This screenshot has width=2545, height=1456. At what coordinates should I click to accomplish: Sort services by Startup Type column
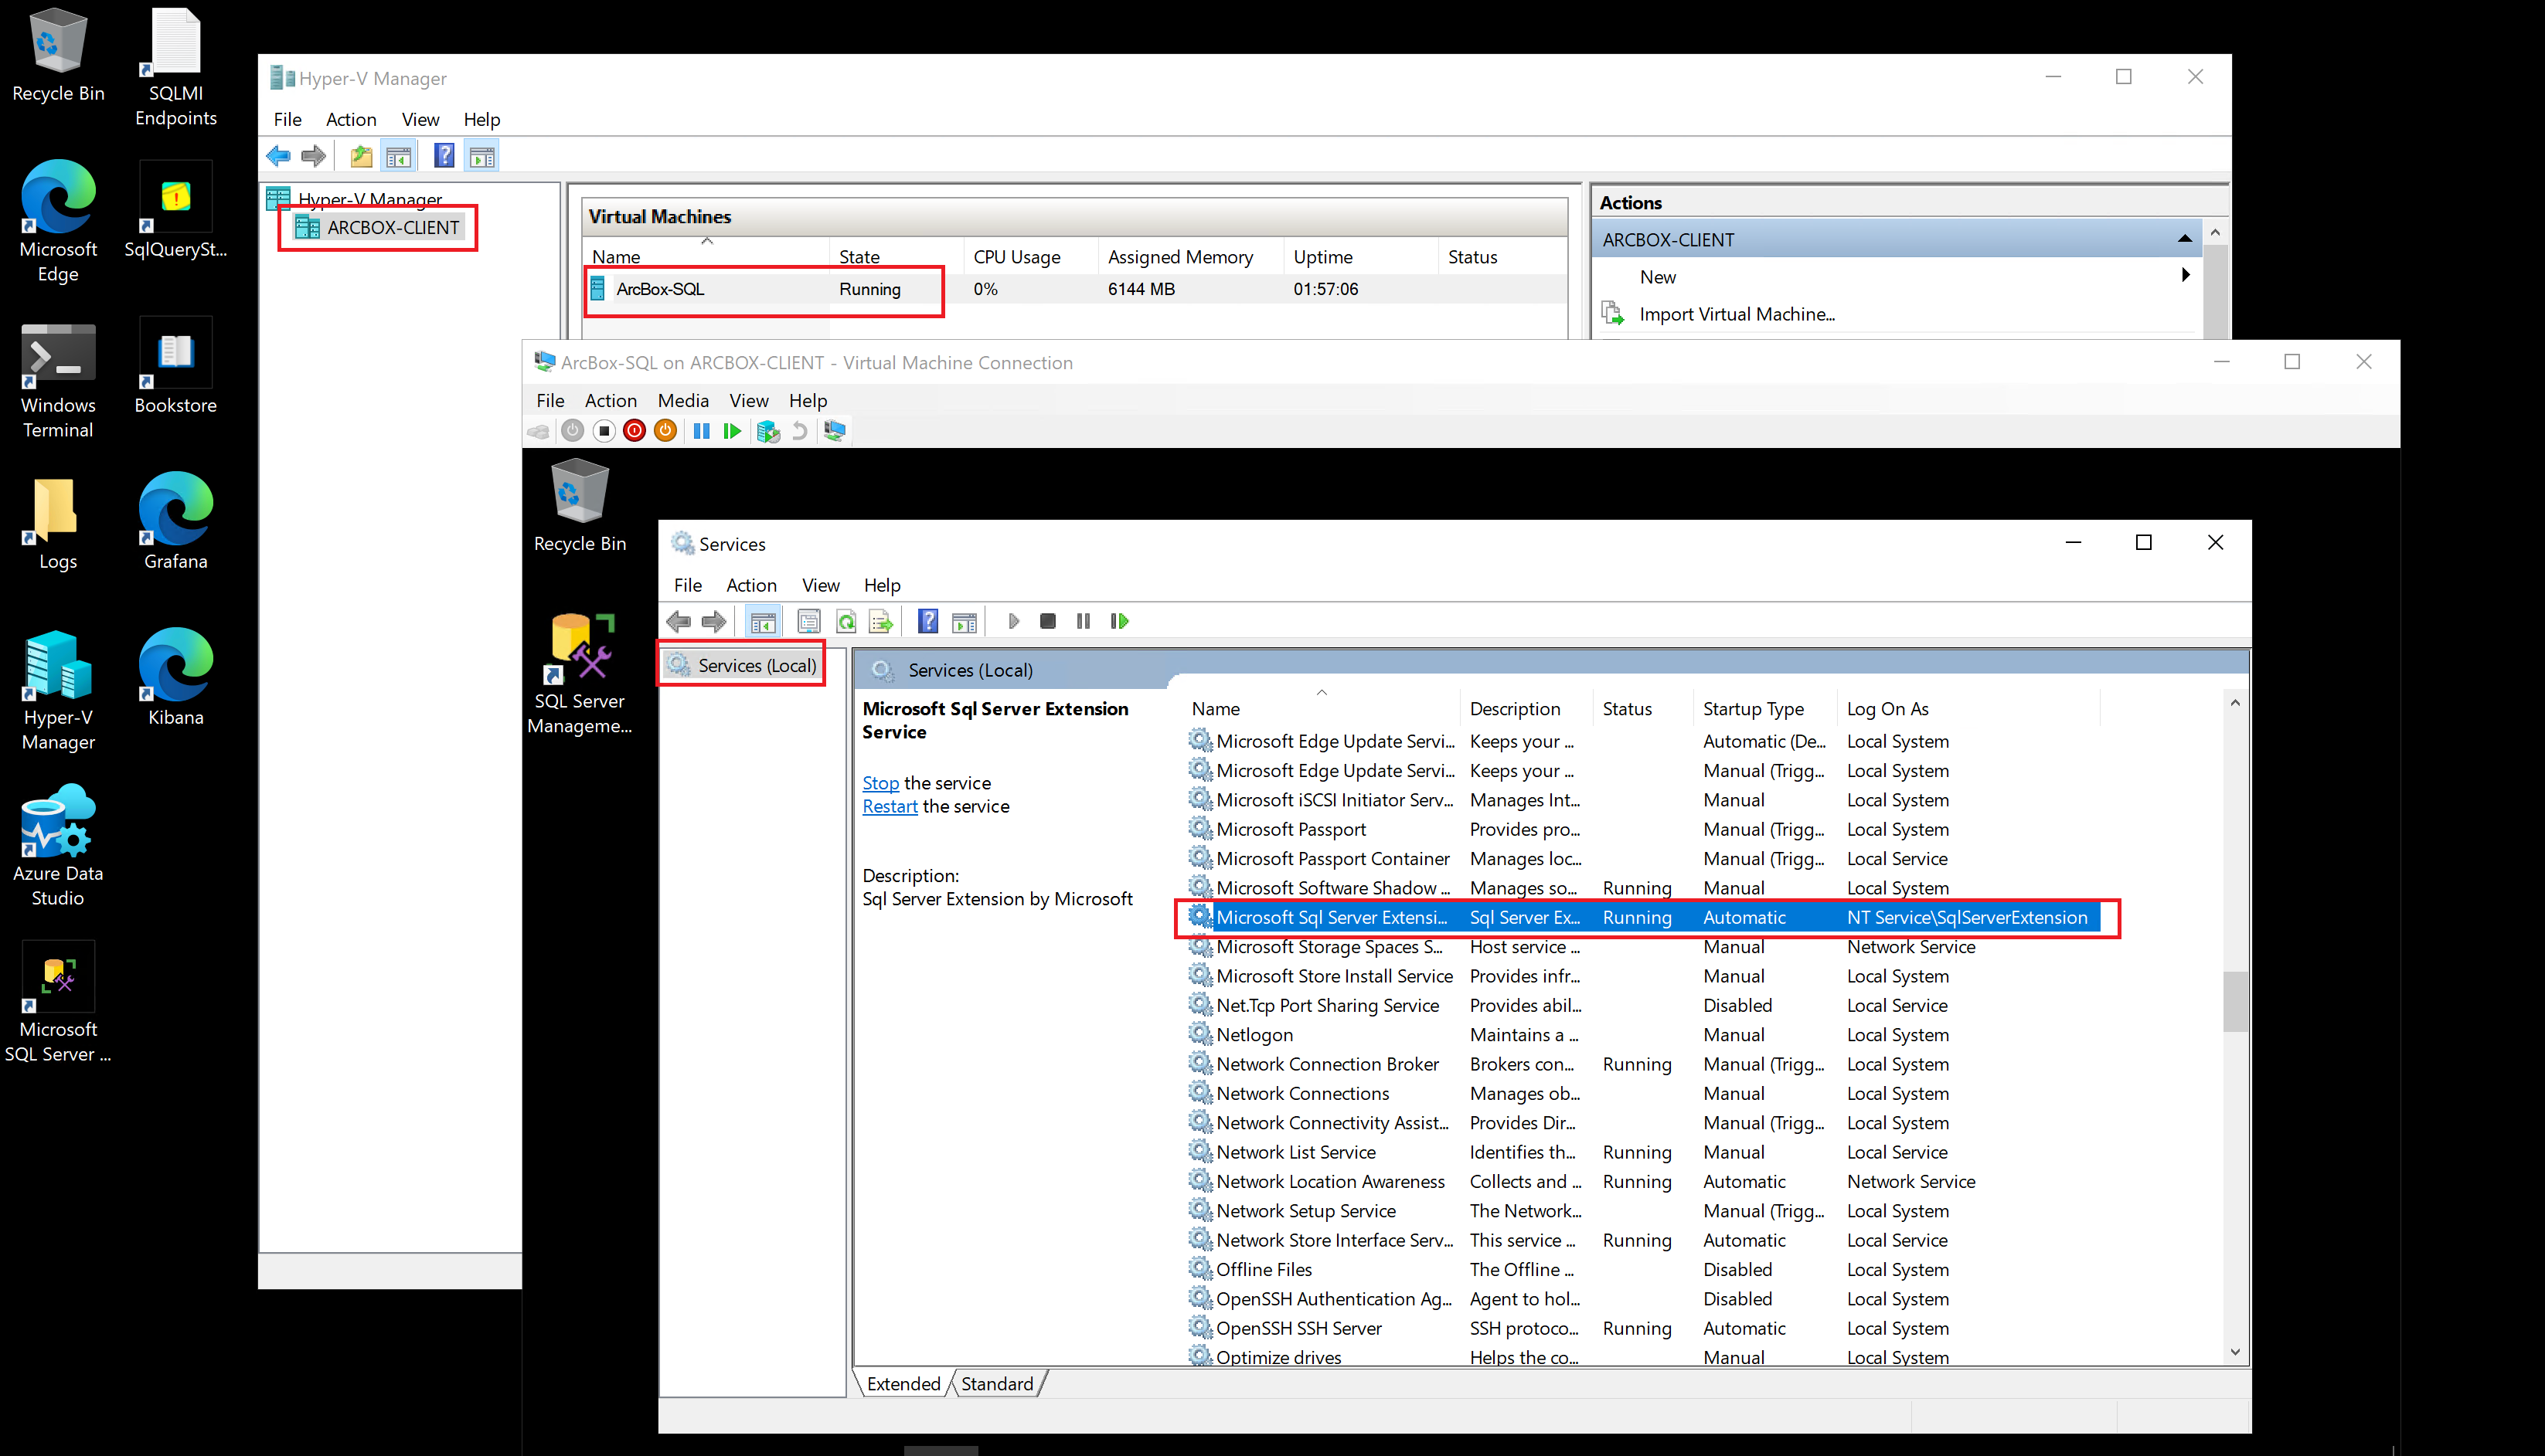[1764, 708]
